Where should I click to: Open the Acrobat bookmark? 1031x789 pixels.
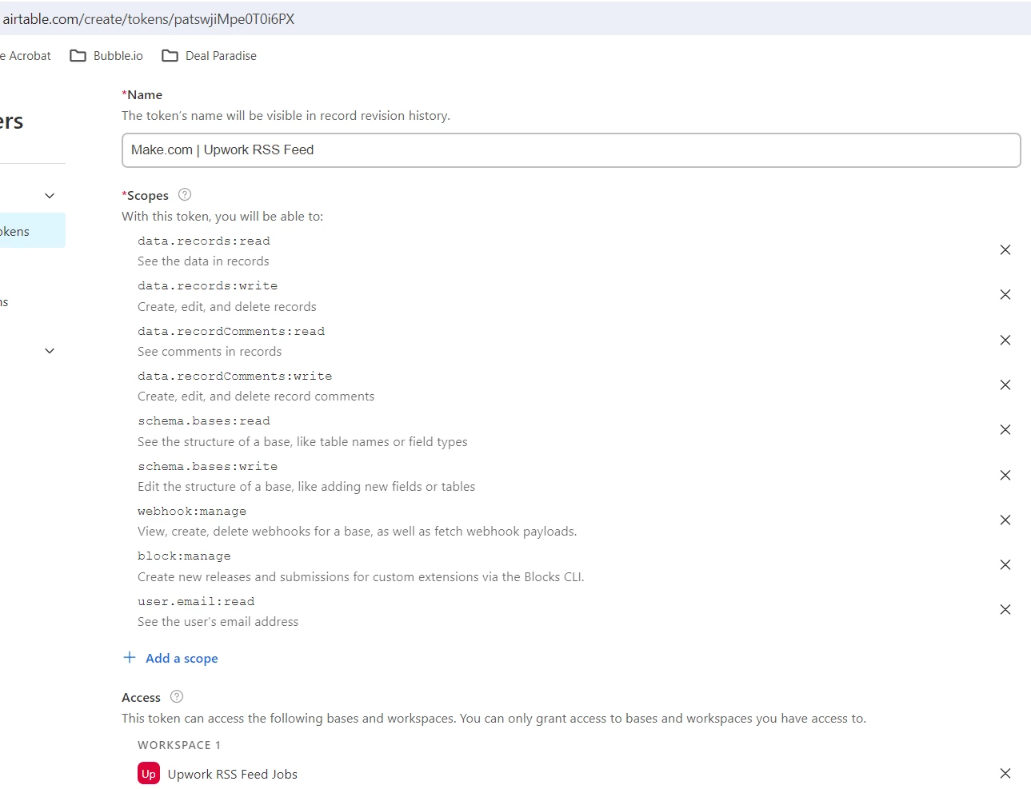(26, 56)
